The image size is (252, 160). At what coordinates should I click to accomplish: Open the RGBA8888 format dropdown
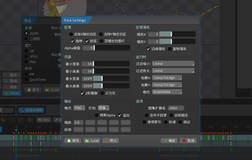(167, 92)
